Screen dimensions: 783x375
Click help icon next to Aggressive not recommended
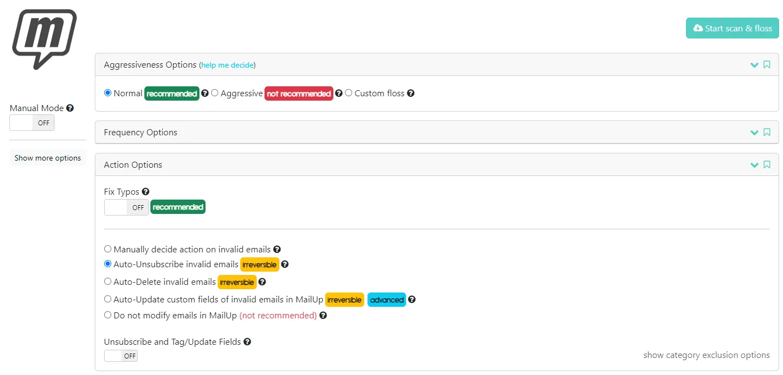[339, 93]
